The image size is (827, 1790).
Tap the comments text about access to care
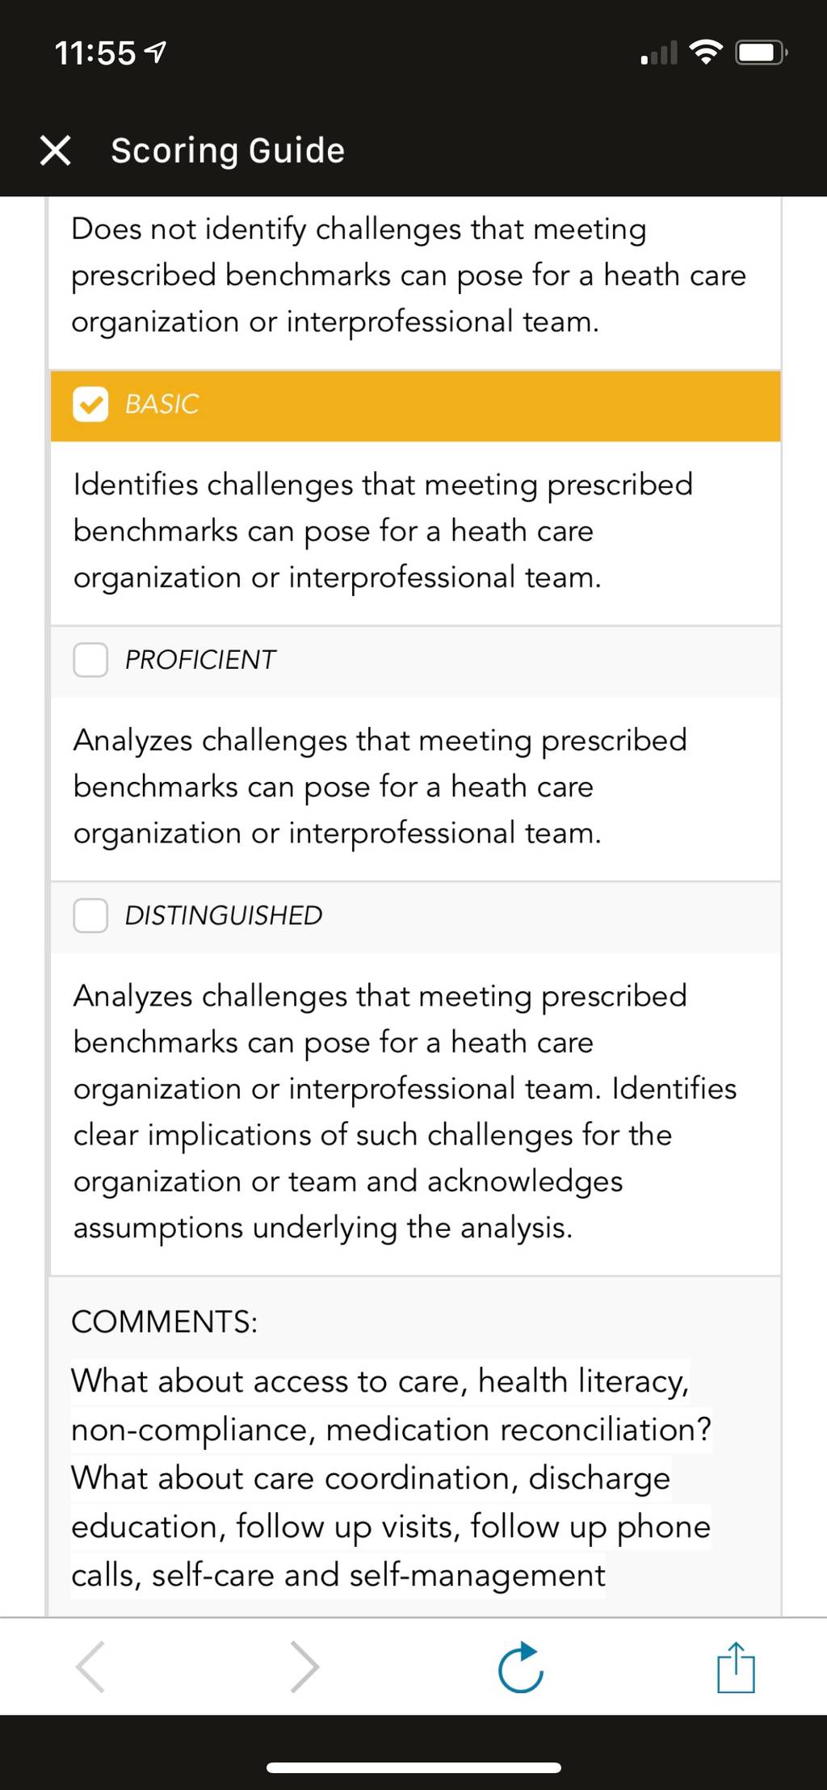coord(392,1478)
